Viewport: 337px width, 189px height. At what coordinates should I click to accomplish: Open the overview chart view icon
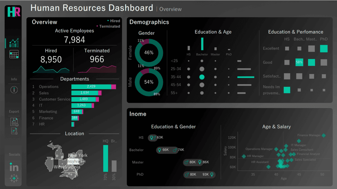point(14,43)
